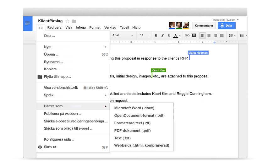Screen dimensions: 268x167
Task: Open the Verktyg menu
Action: pyautogui.click(x=110, y=28)
